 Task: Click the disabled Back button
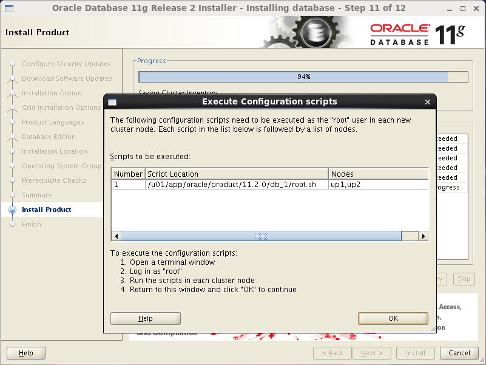pyautogui.click(x=332, y=353)
